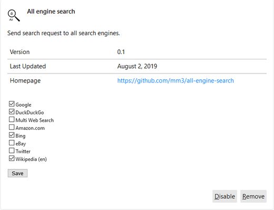Viewport: 274px width, 210px height.
Task: Click the All engine search magnifier icon
Action: [x=14, y=16]
